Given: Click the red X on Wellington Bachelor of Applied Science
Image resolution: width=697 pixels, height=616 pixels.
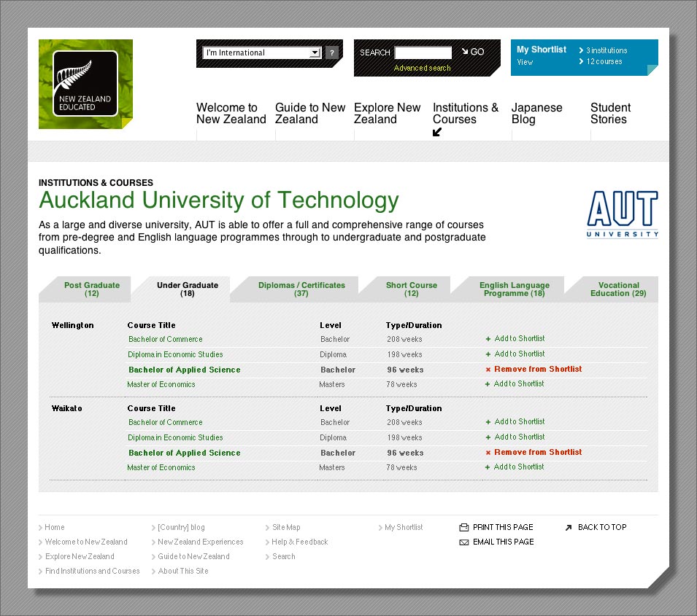Looking at the screenshot, I should coord(488,370).
